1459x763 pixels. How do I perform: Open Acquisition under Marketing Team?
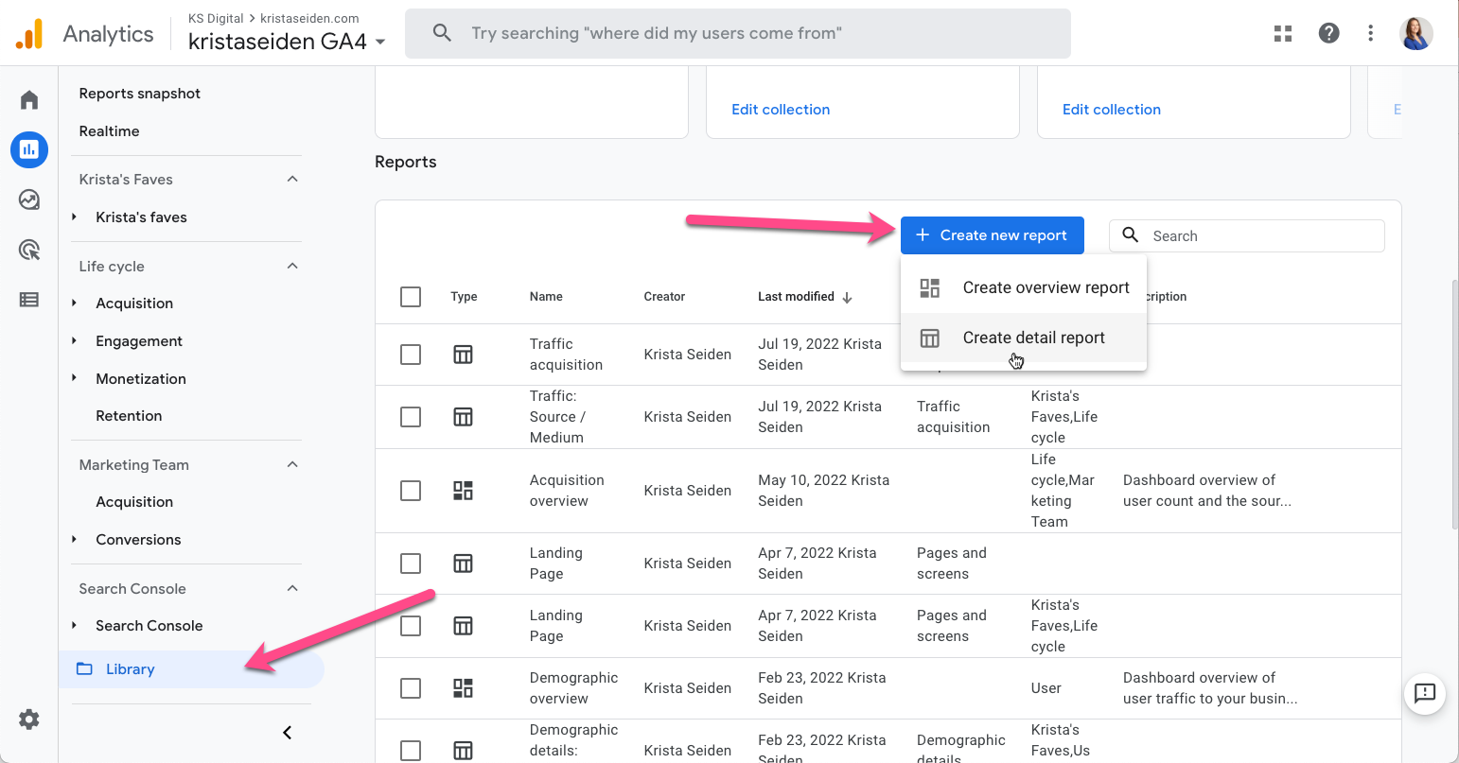(134, 502)
